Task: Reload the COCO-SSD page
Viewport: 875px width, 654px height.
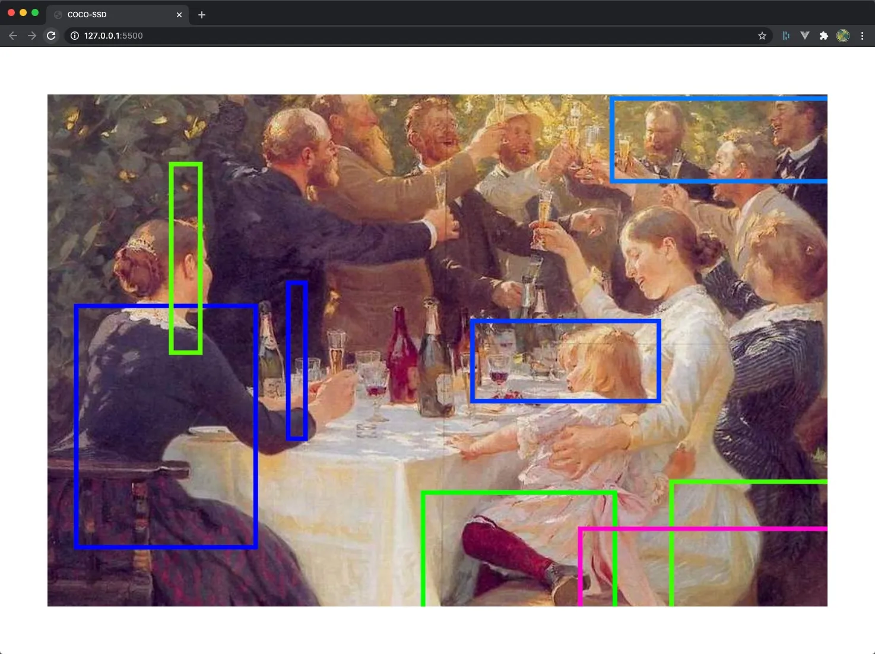Action: 51,36
